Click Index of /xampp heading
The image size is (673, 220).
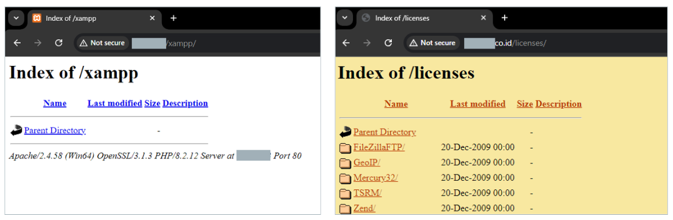point(74,72)
